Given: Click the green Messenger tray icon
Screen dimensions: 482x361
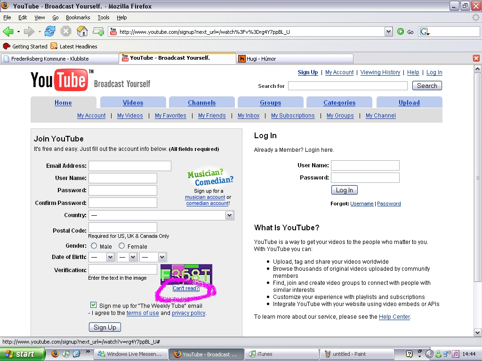Looking at the screenshot, I should [438, 354].
